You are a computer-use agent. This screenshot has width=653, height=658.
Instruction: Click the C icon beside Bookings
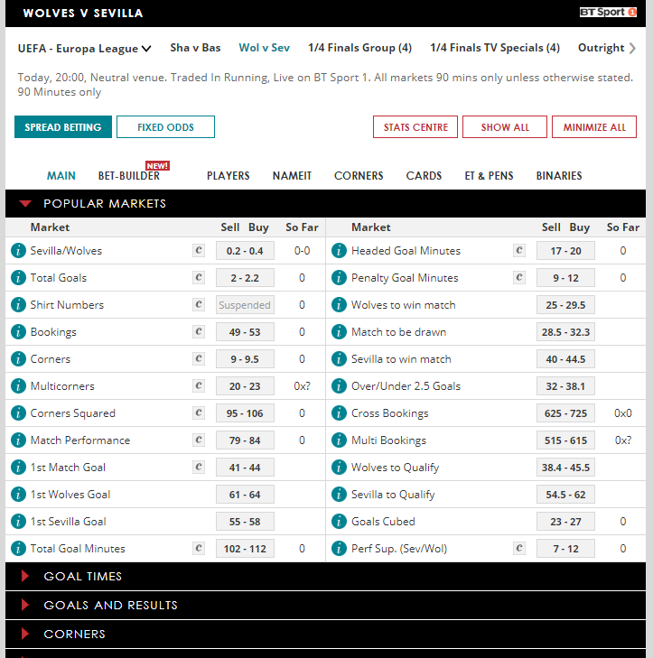pyautogui.click(x=199, y=331)
